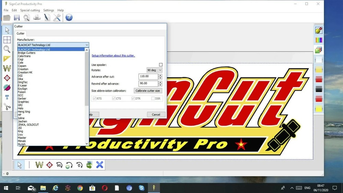343x193 pixels.
Task: Open Skype from the taskbar
Action: (x=142, y=188)
